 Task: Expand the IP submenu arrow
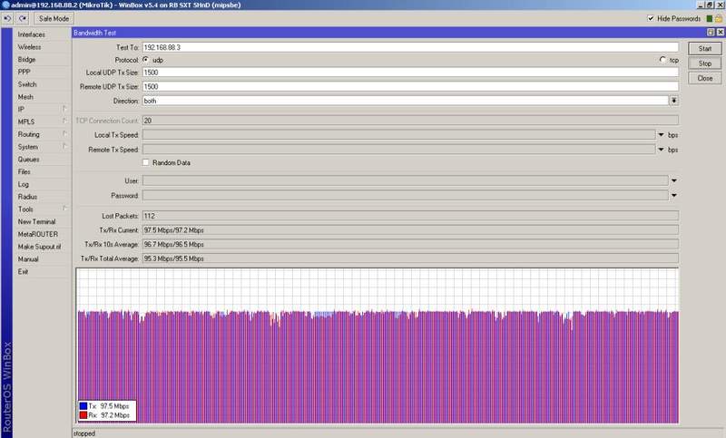click(64, 109)
